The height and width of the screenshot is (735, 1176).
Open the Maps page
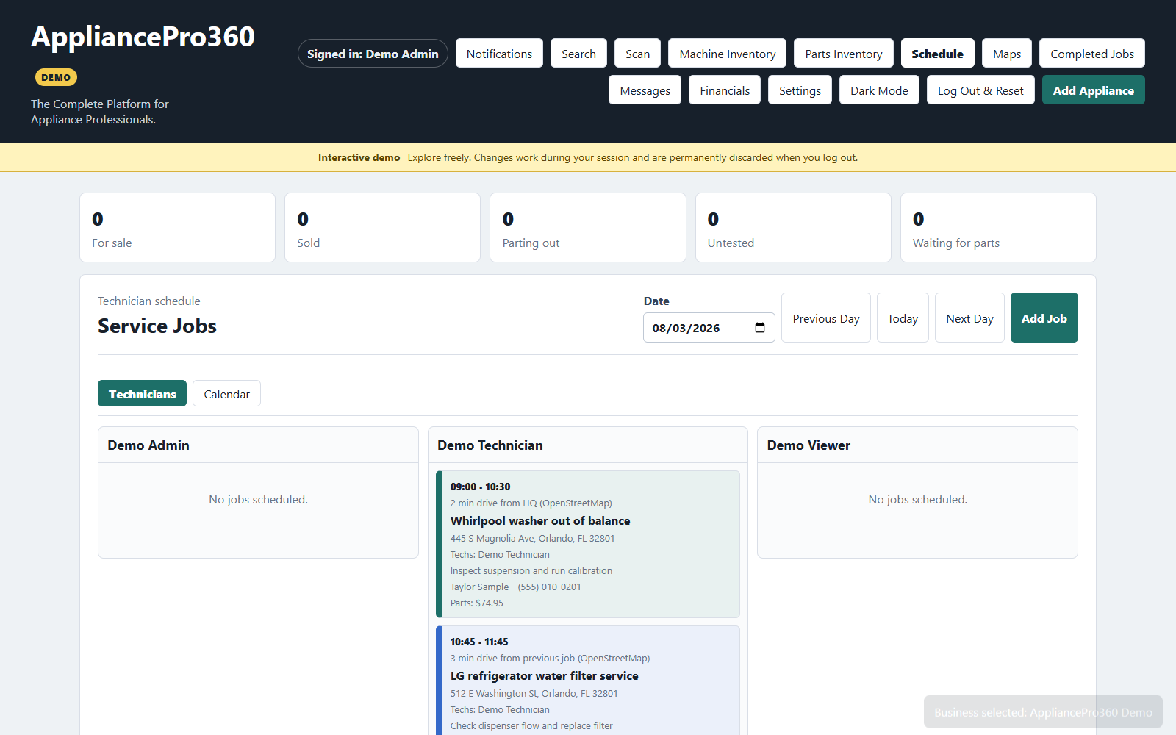(x=1007, y=54)
